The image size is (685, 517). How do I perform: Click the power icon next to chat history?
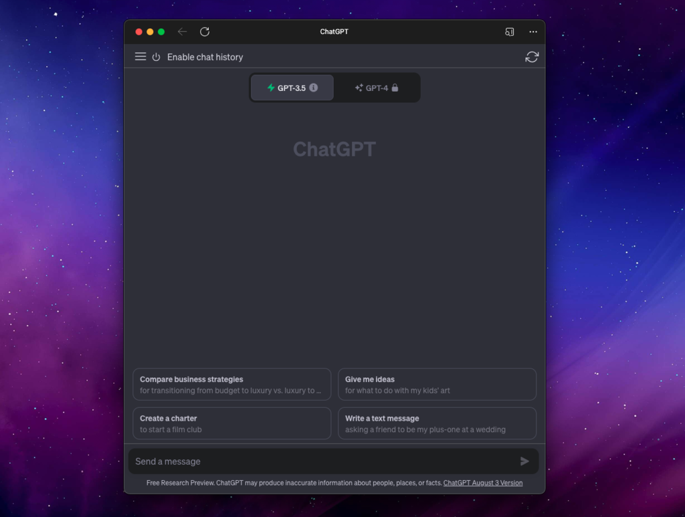point(156,57)
